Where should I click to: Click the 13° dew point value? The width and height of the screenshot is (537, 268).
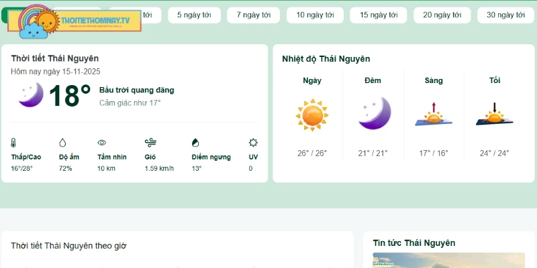197,169
